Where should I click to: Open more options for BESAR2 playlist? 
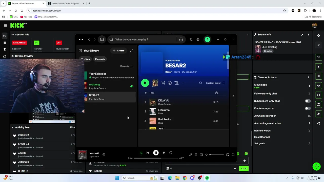coord(183,83)
